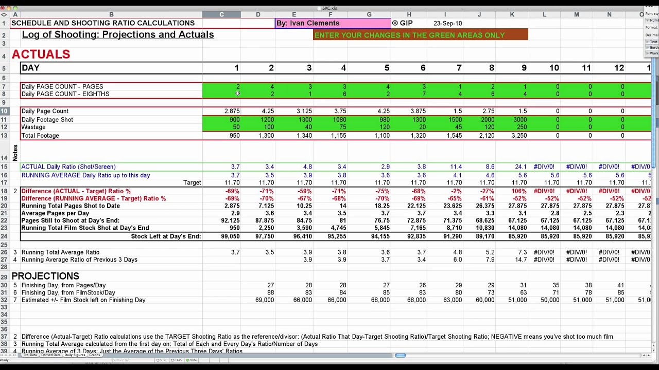The width and height of the screenshot is (659, 370).
Task: Select row 10 header
Action: 4,111
